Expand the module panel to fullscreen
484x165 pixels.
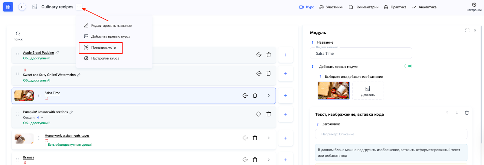click(x=467, y=31)
